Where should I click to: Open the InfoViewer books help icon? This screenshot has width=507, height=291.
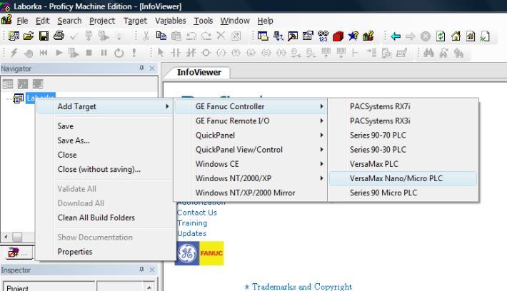pos(368,36)
